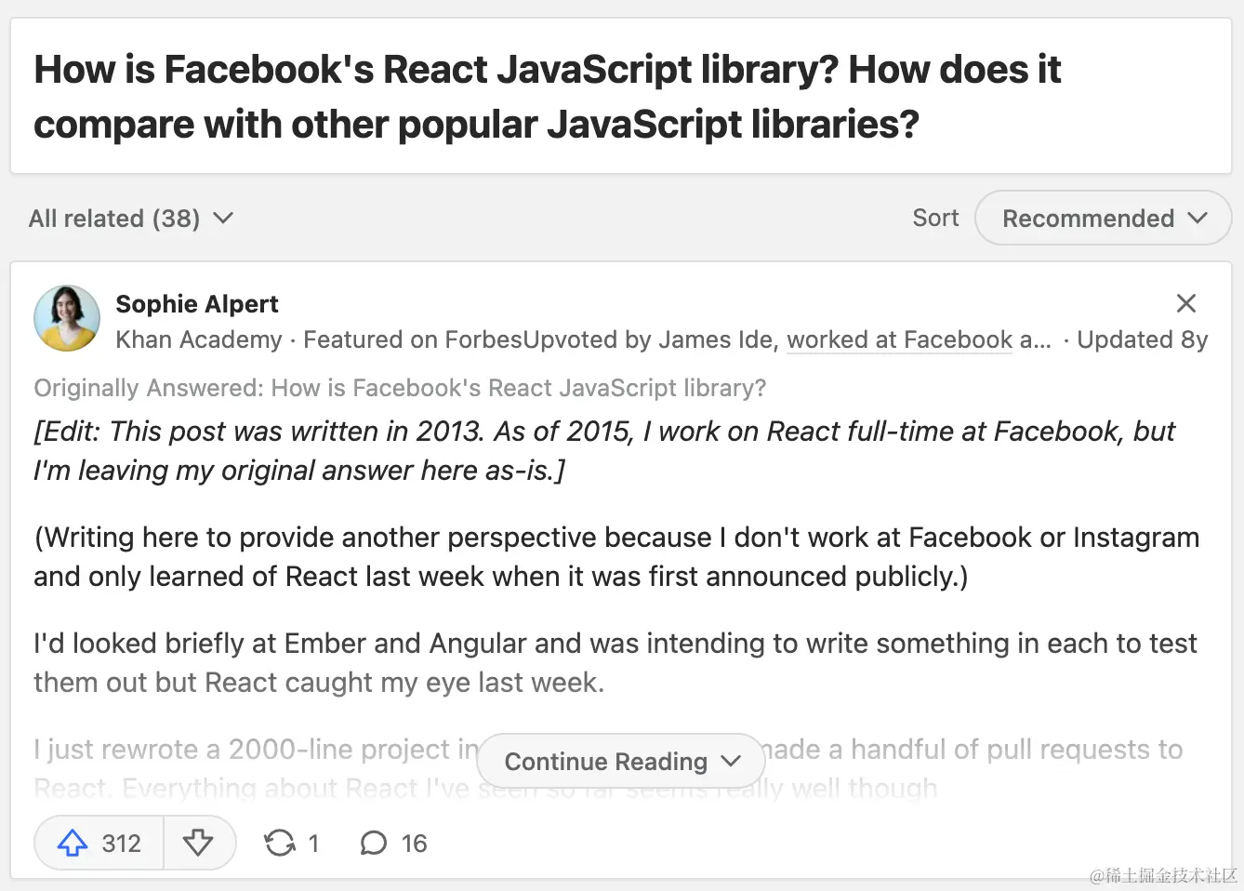The height and width of the screenshot is (891, 1244).
Task: Click the 'Updated 8y' timestamp
Action: [x=1142, y=340]
